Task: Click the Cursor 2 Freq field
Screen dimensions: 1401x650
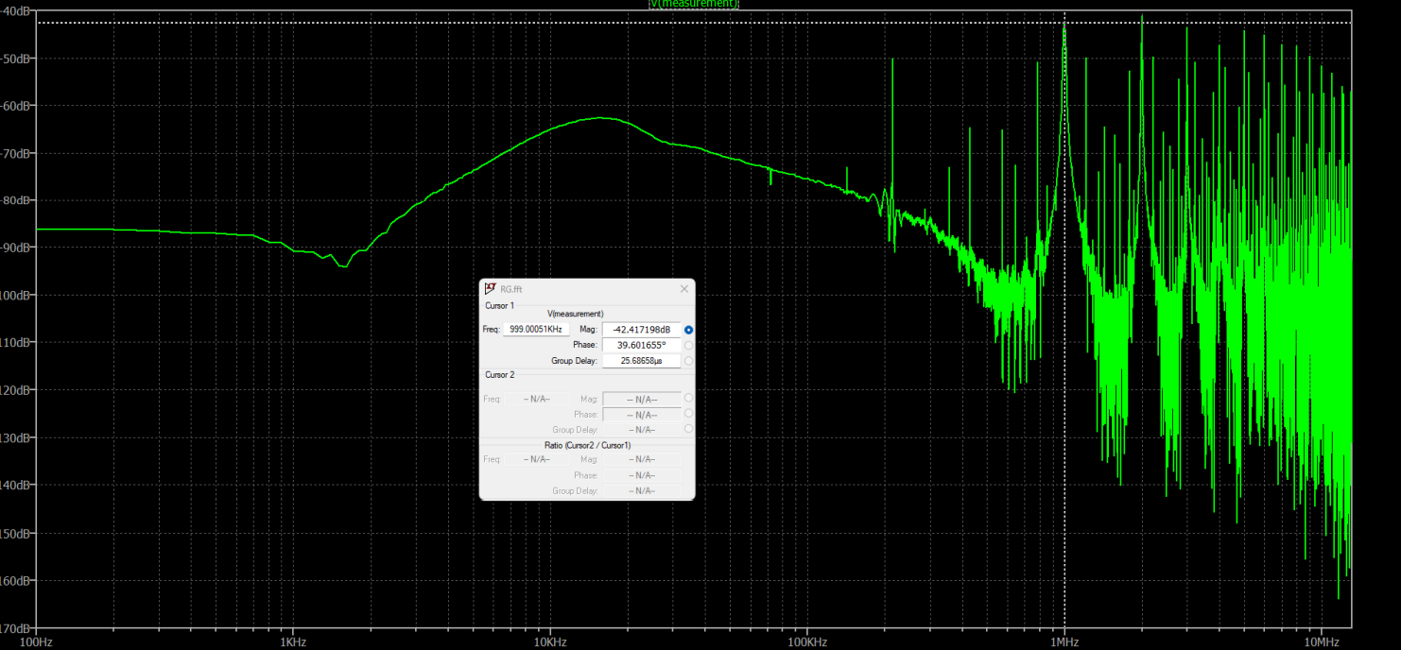Action: click(x=536, y=399)
